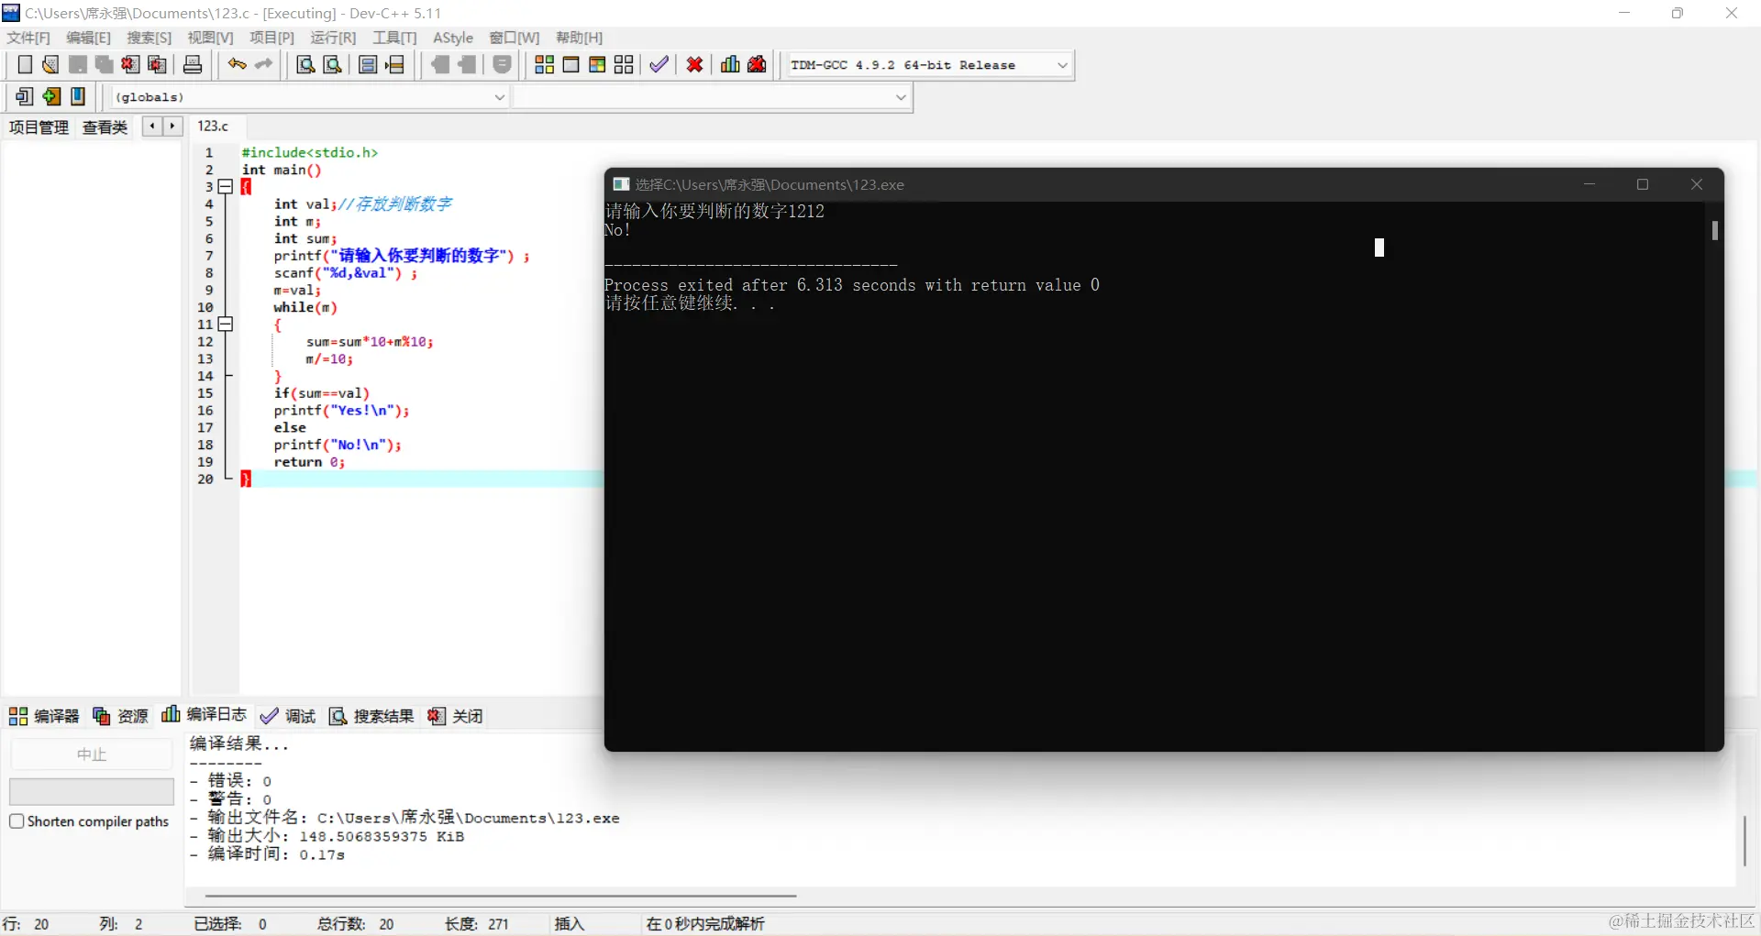The image size is (1761, 936).
Task: Click the blue bookmark icon in second toolbar
Action: pos(78,96)
